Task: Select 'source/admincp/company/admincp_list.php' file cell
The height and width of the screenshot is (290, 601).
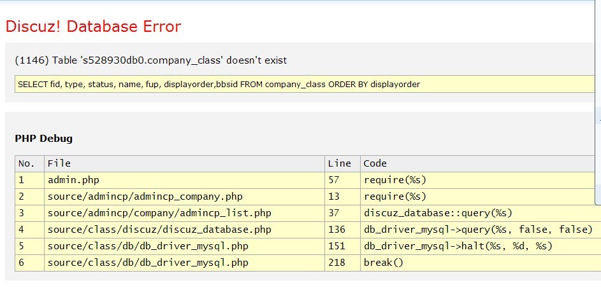Action: [184, 213]
